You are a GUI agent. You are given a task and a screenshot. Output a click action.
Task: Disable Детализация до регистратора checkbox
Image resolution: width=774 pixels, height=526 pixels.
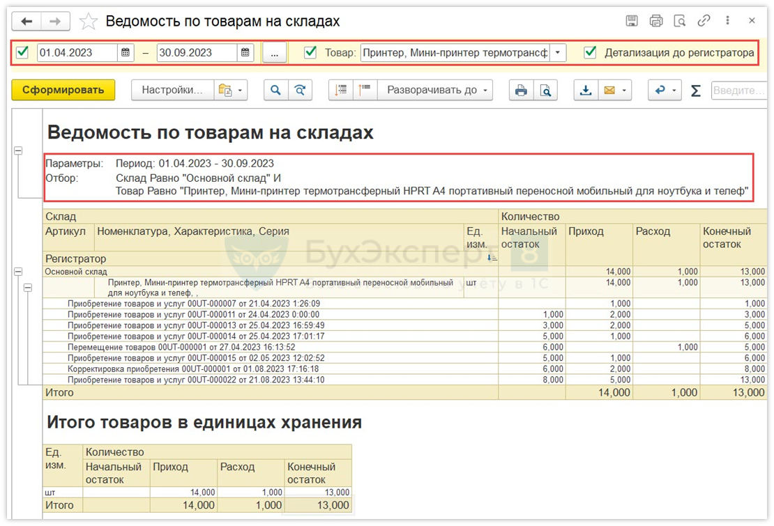[x=591, y=52]
